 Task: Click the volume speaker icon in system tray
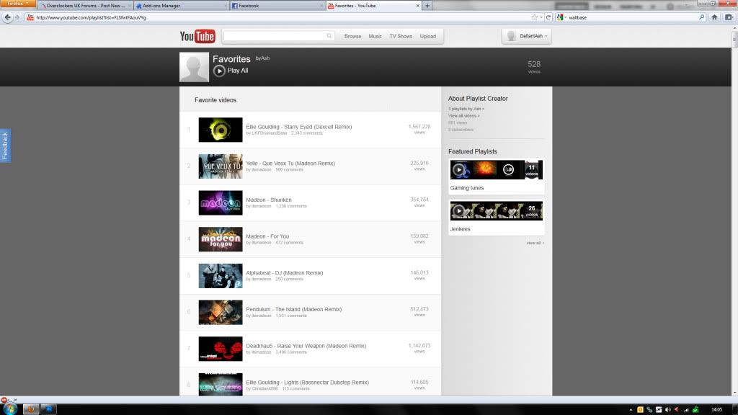[x=668, y=409]
